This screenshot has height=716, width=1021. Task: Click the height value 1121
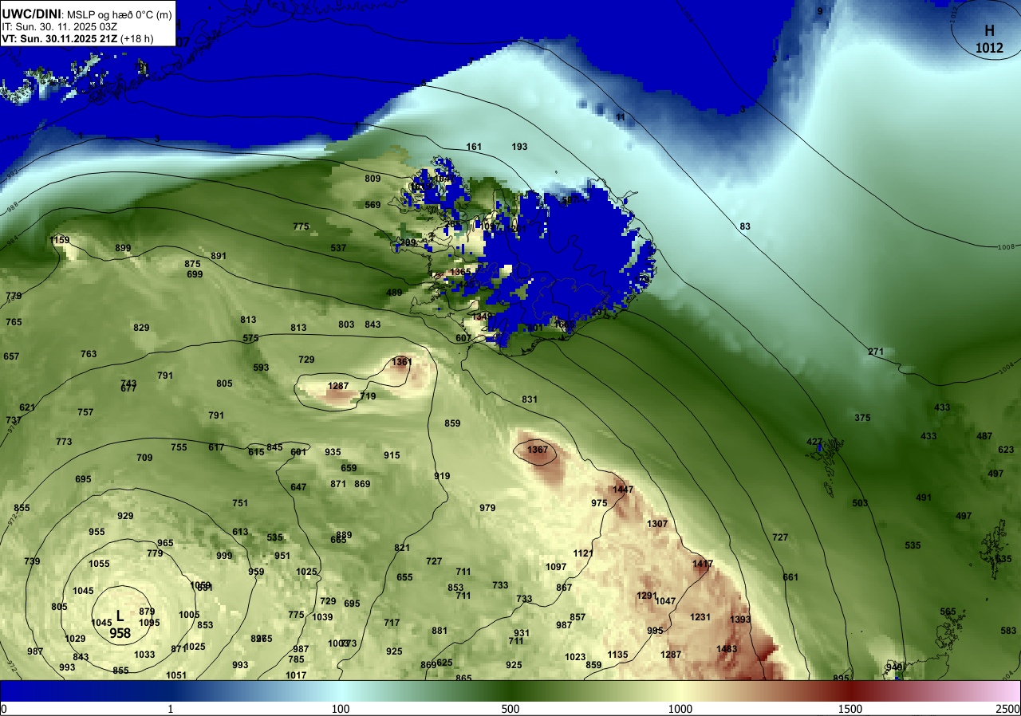click(583, 553)
